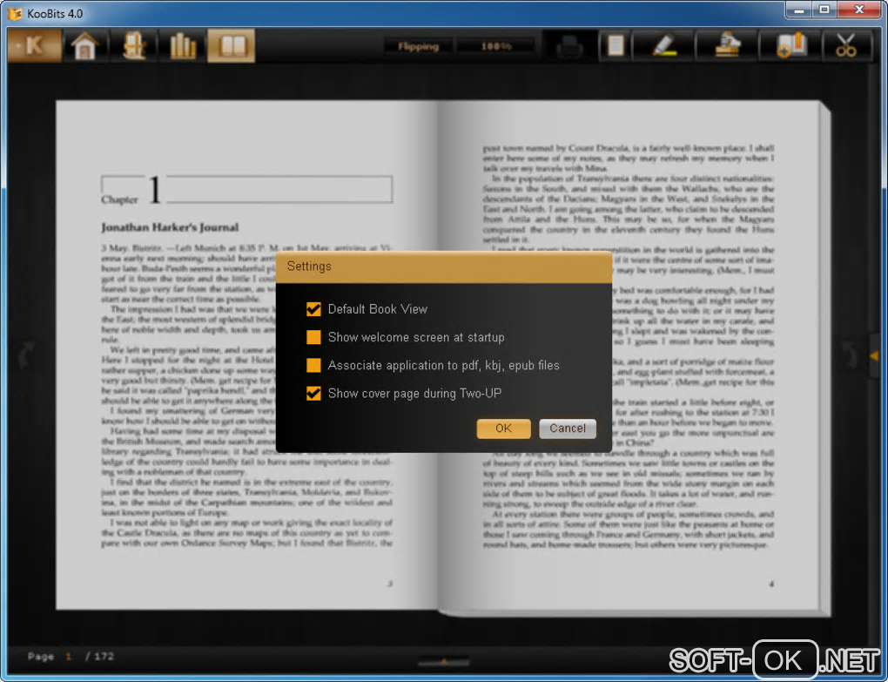Click the Settings dialog title bar
888x682 pixels.
point(443,267)
